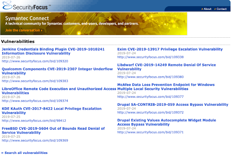This screenshot has width=246, height=157.
Task: Open the bid/109377 URL link
Action: pyautogui.click(x=150, y=97)
